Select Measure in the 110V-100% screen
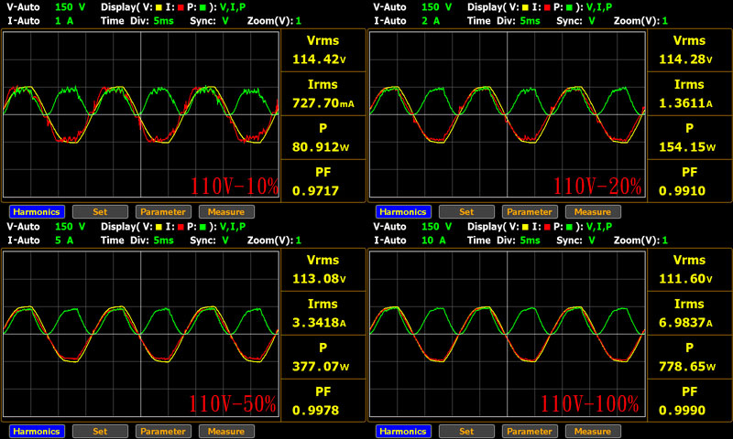This screenshot has height=439, width=733. click(593, 431)
